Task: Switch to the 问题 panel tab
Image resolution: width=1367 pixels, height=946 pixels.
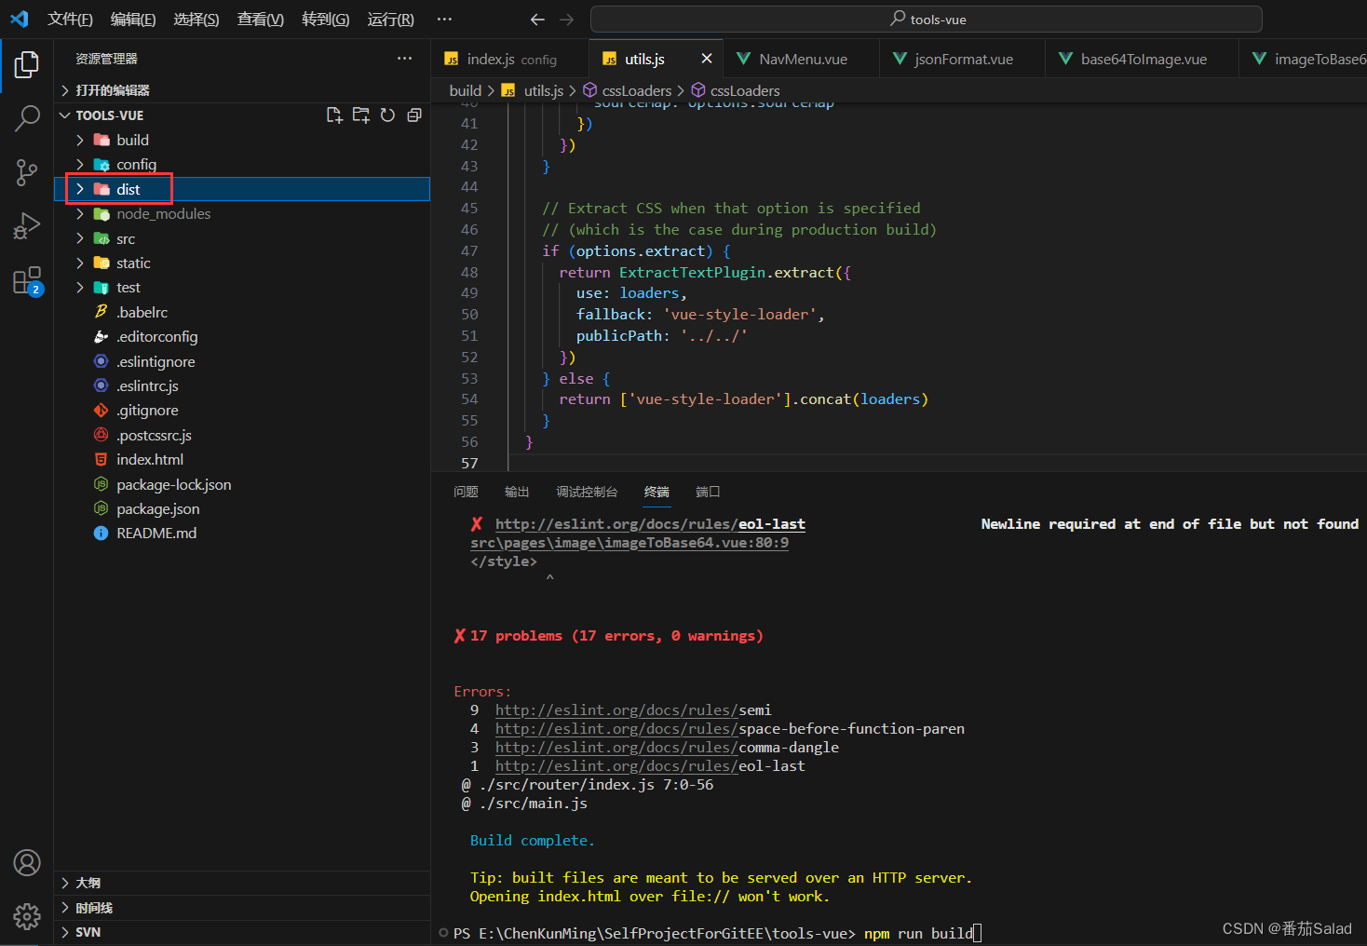Action: point(466,492)
